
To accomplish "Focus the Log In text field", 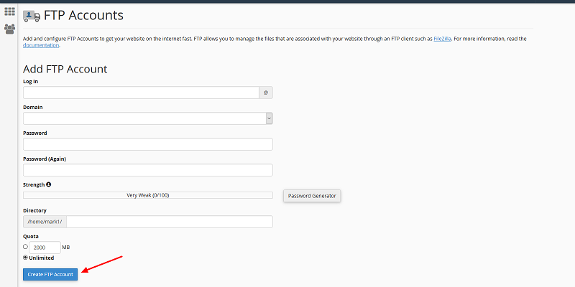I will tap(141, 93).
